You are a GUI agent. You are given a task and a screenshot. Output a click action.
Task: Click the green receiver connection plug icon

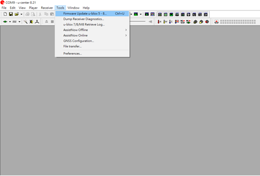pos(5,22)
